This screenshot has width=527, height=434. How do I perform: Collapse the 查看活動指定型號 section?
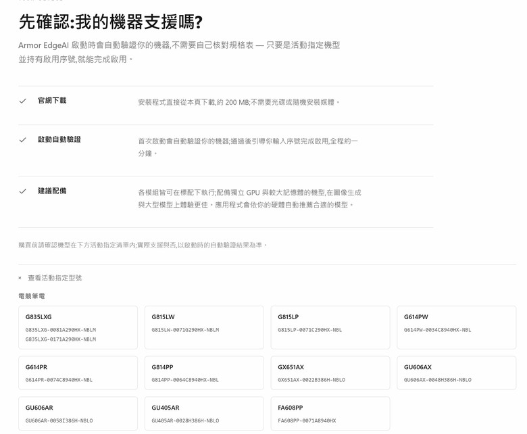[50, 278]
